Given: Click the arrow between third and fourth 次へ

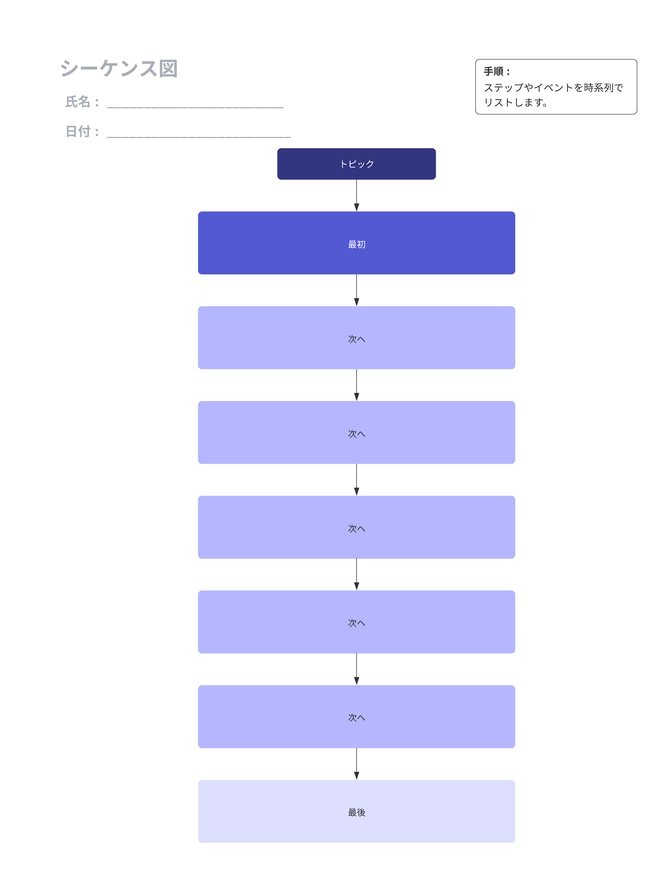Looking at the screenshot, I should (357, 574).
